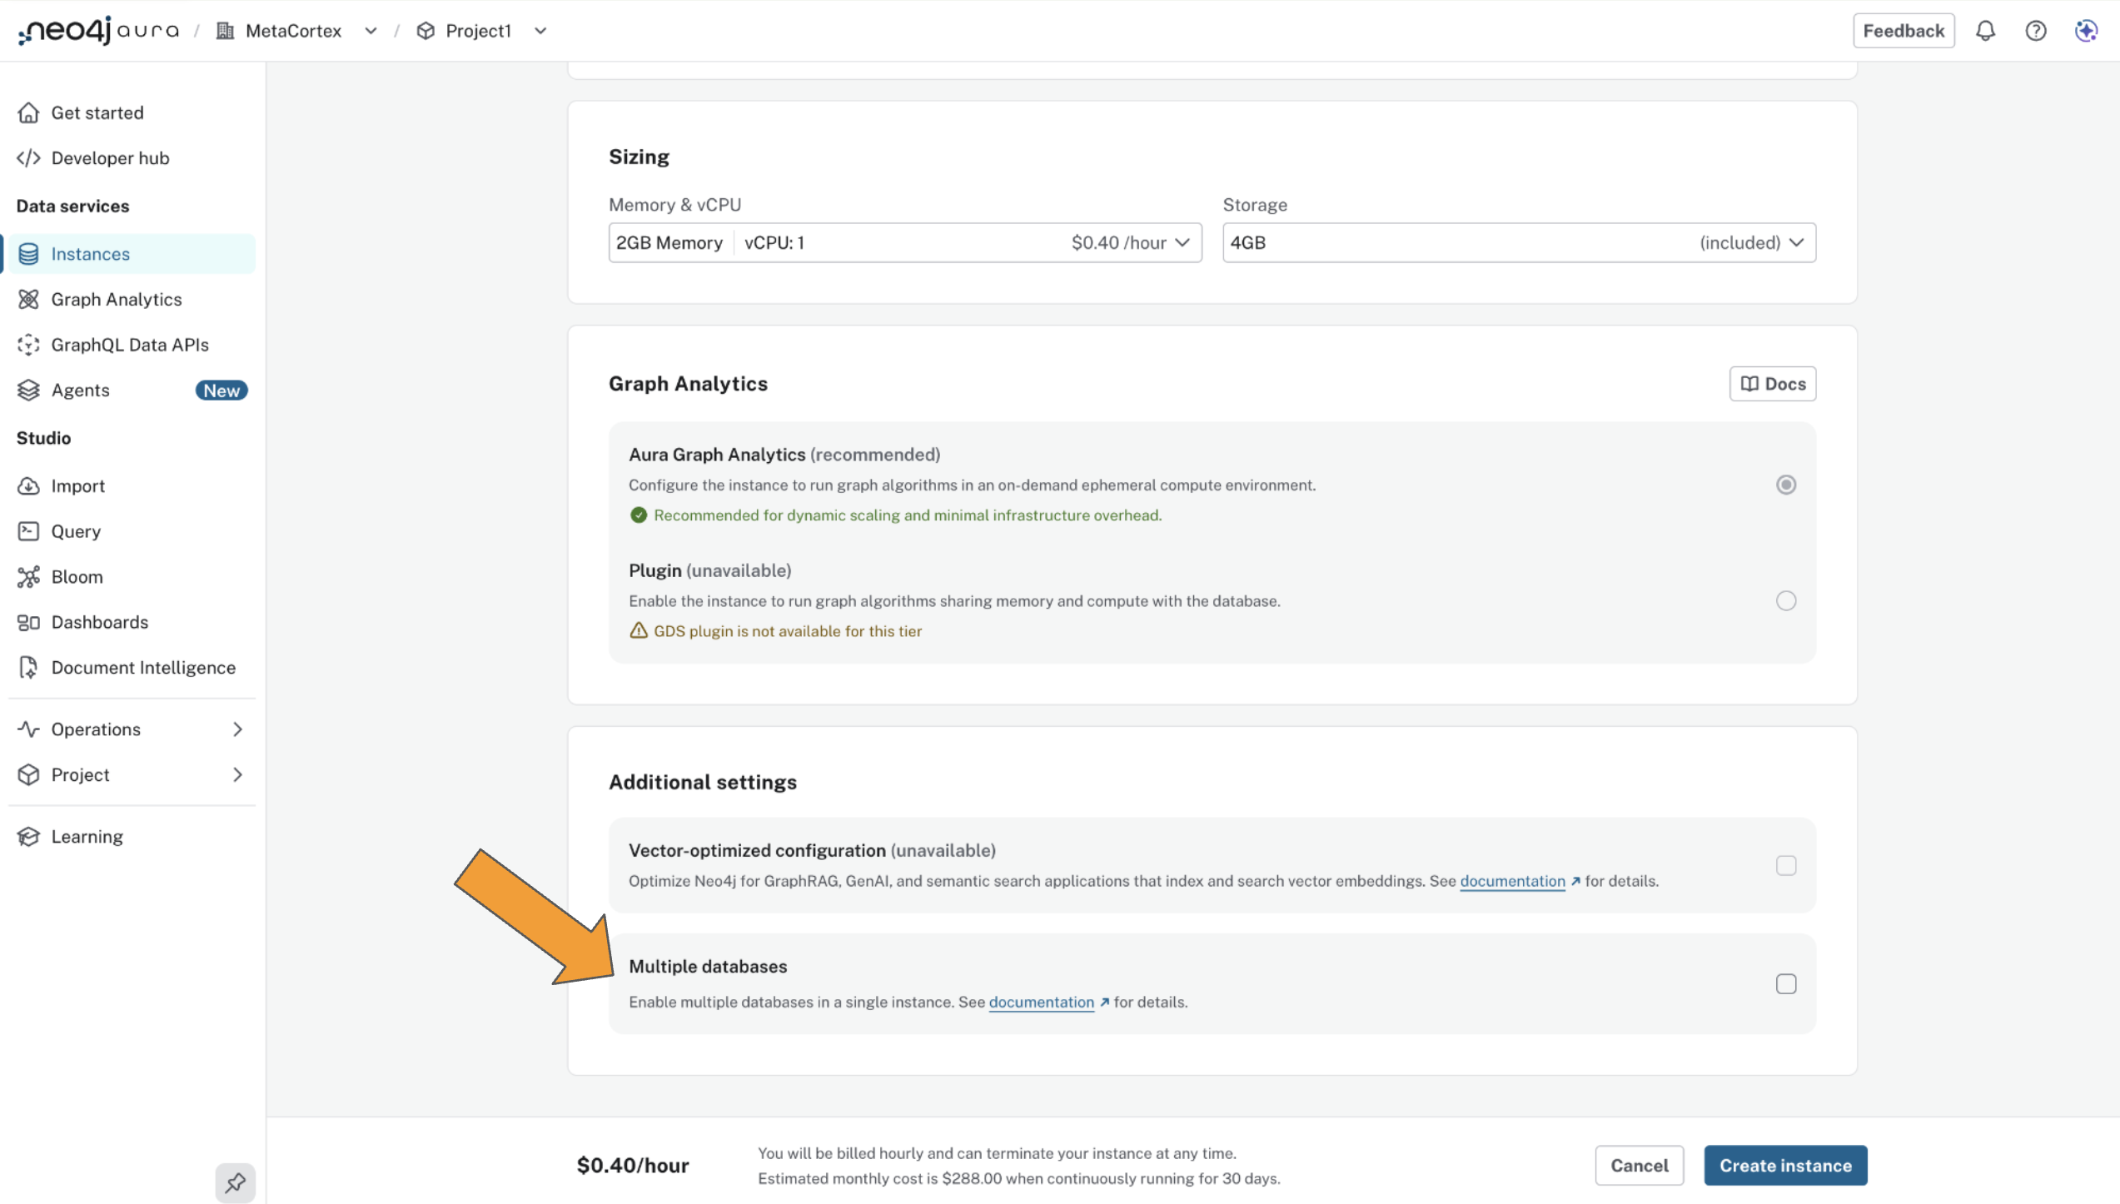The image size is (2120, 1204).
Task: Tick the Vector-optimized configuration checkbox
Action: 1785,865
